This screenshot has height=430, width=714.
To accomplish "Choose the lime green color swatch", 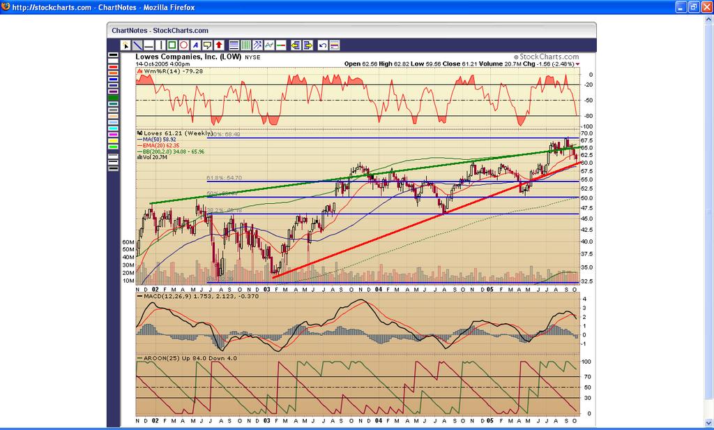I will coord(113,147).
